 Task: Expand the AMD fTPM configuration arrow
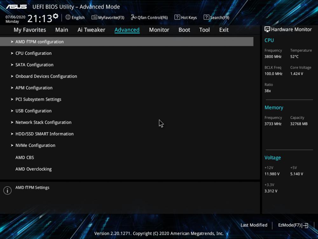pyautogui.click(x=12, y=42)
